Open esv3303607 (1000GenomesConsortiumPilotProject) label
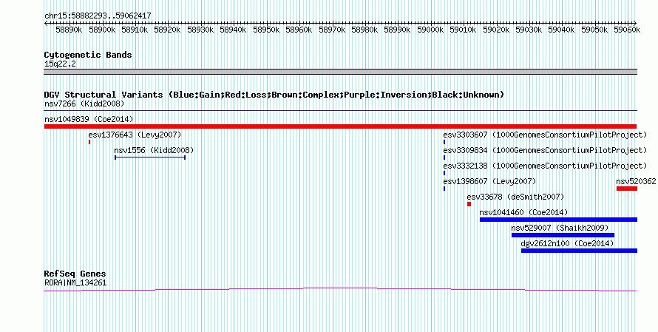 [x=545, y=135]
